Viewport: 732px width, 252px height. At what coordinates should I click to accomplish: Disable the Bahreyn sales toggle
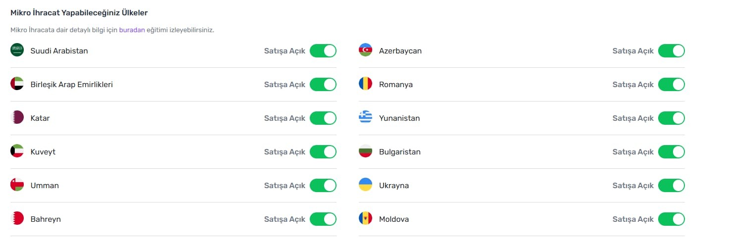pos(323,219)
